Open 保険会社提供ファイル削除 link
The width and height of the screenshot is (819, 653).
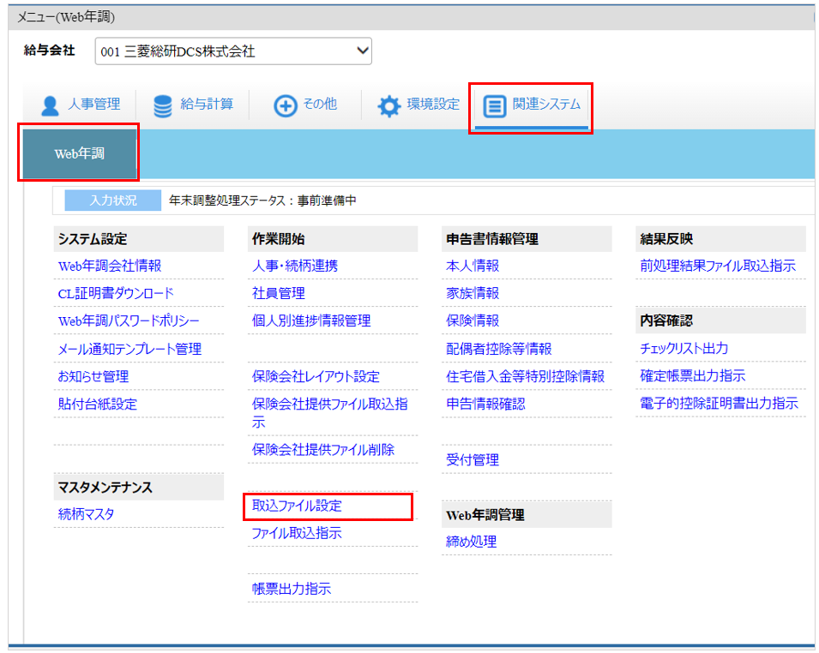coord(322,449)
